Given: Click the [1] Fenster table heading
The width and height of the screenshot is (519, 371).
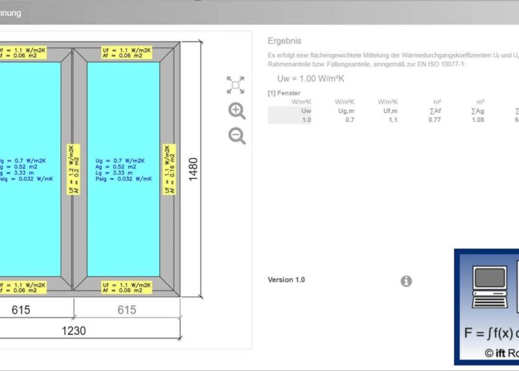Looking at the screenshot, I should point(284,93).
